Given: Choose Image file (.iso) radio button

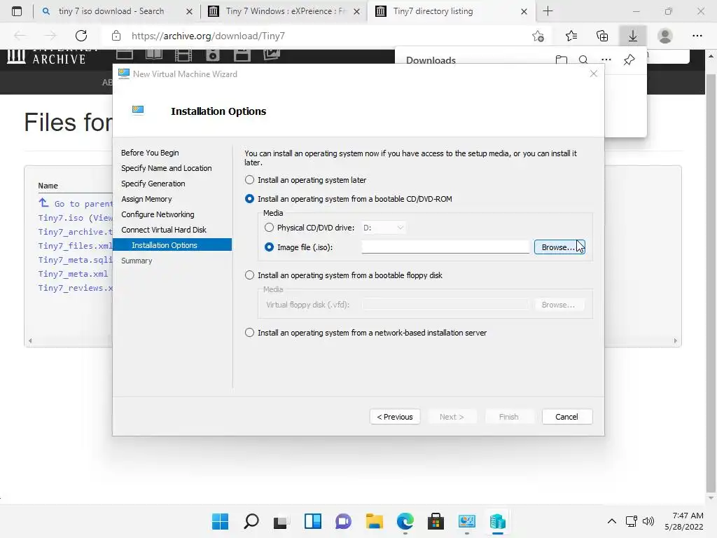Looking at the screenshot, I should click(x=269, y=247).
